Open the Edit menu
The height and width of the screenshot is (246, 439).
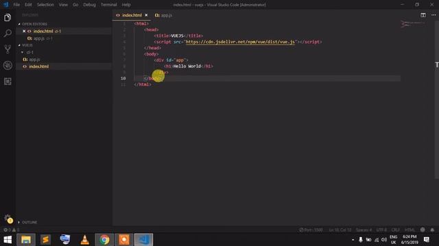(x=28, y=5)
